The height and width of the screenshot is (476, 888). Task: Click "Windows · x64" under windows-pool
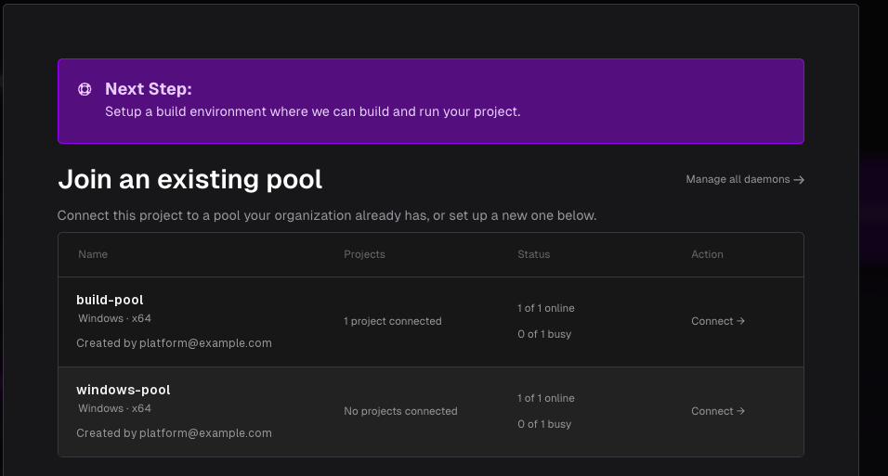[114, 408]
